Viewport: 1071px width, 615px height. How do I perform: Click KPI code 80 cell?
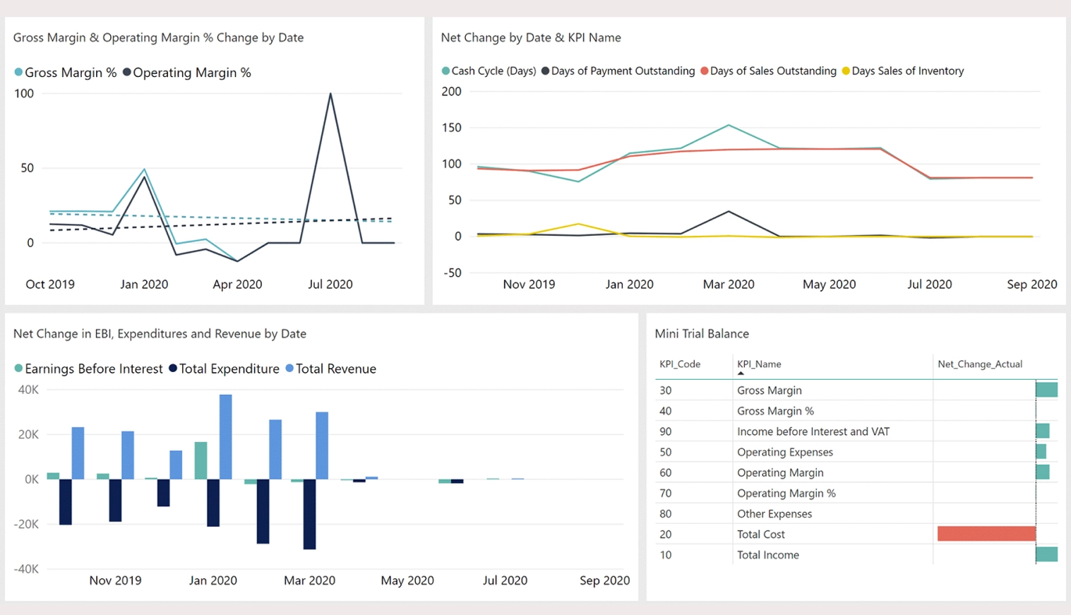click(666, 513)
